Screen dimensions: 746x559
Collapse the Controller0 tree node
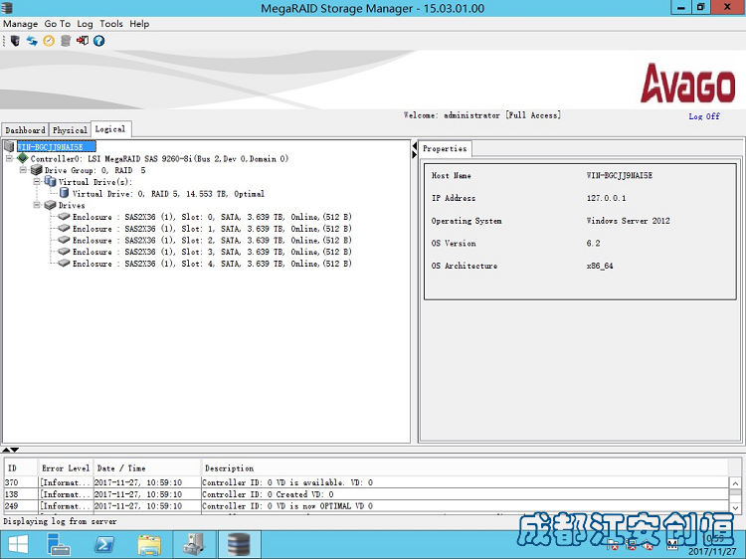(9, 158)
